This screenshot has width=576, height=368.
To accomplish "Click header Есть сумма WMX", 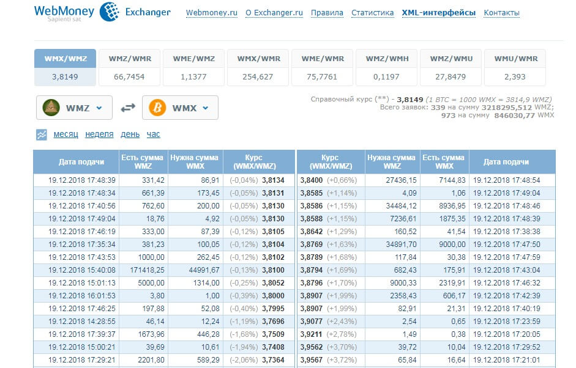I will click(444, 162).
